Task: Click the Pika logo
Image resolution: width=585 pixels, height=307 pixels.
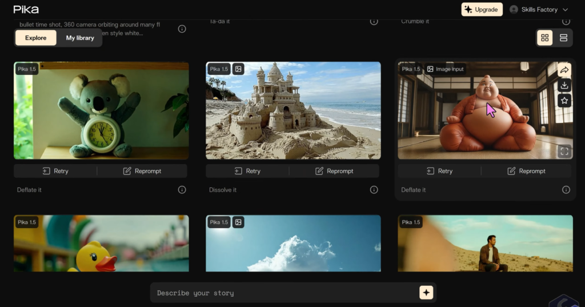Action: (26, 9)
